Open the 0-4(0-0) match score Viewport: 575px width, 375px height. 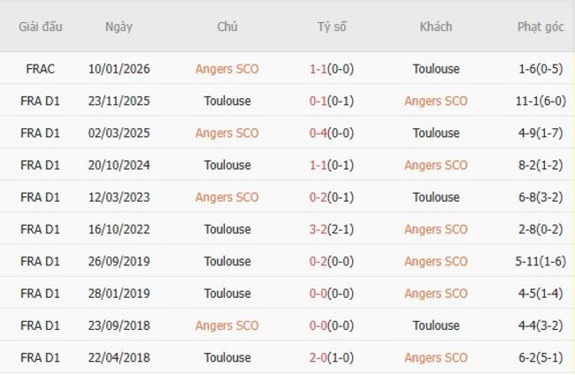pyautogui.click(x=332, y=133)
